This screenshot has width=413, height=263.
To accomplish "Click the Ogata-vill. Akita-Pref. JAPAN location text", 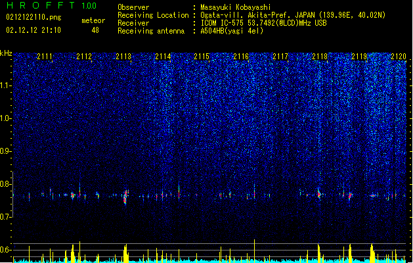I will pos(293,15).
